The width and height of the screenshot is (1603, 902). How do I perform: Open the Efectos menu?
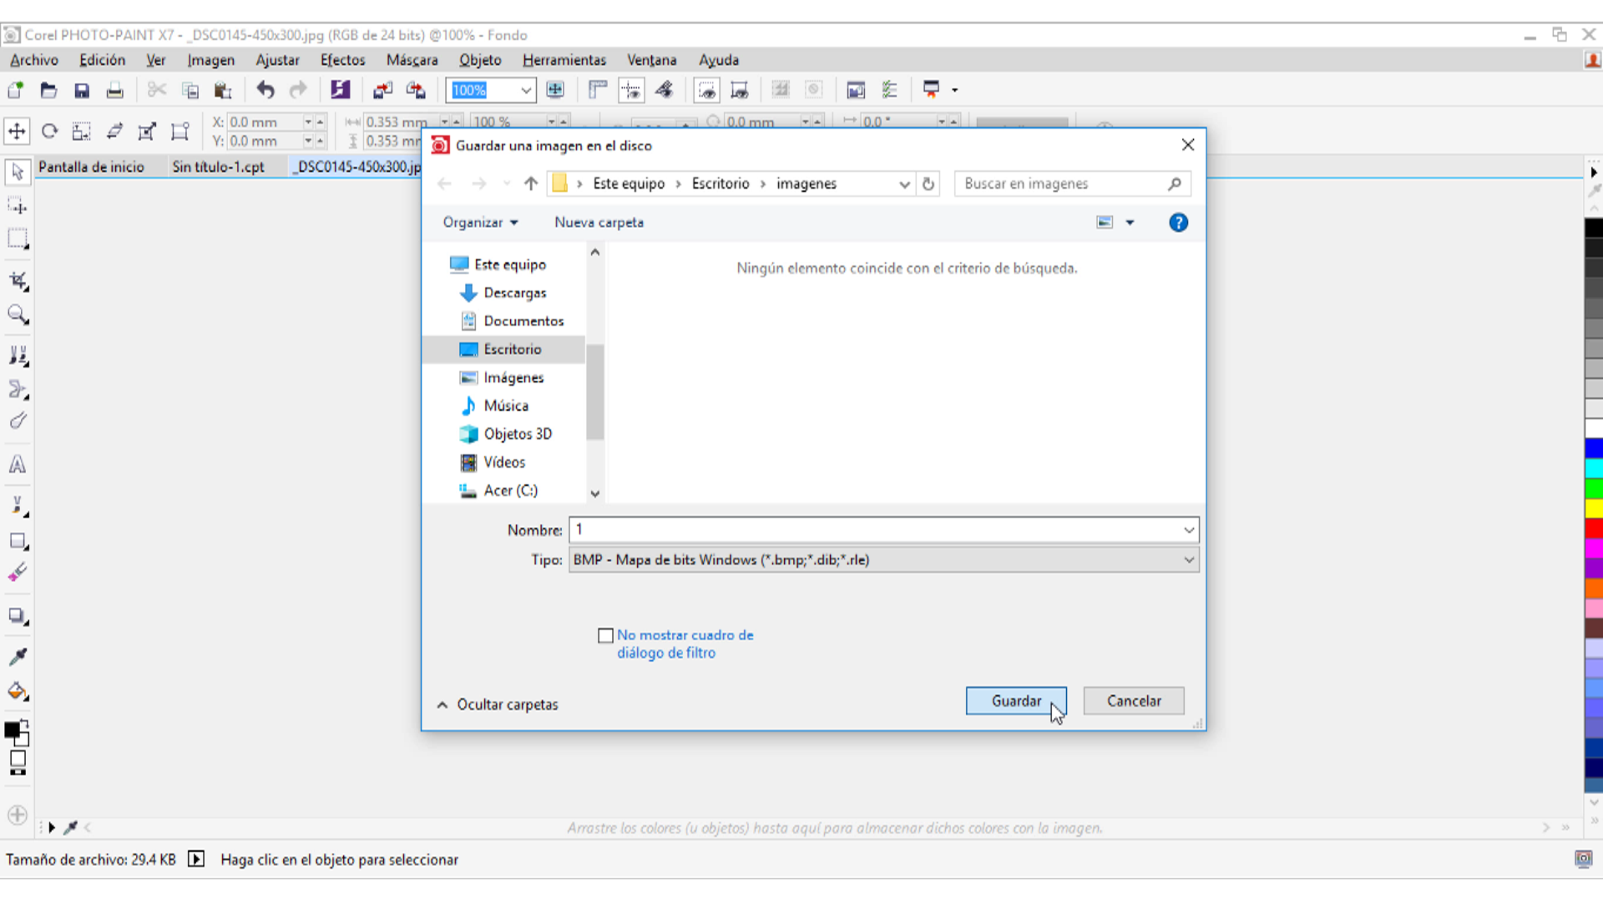pos(342,60)
